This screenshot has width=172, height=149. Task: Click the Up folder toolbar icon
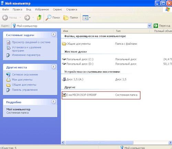(39, 18)
